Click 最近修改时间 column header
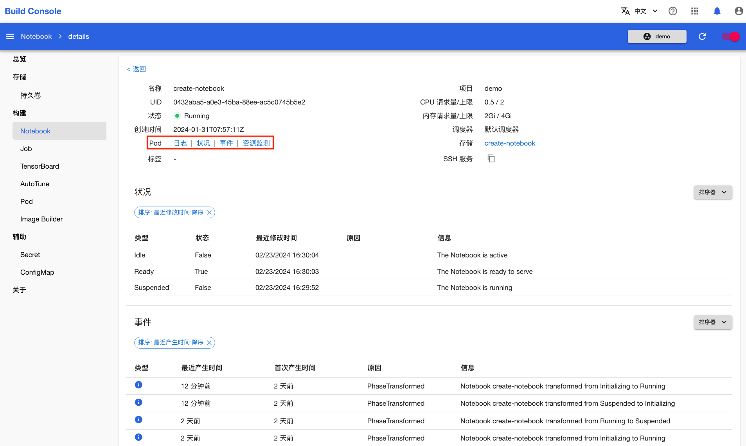Viewport: 746px width, 446px height. coord(276,238)
